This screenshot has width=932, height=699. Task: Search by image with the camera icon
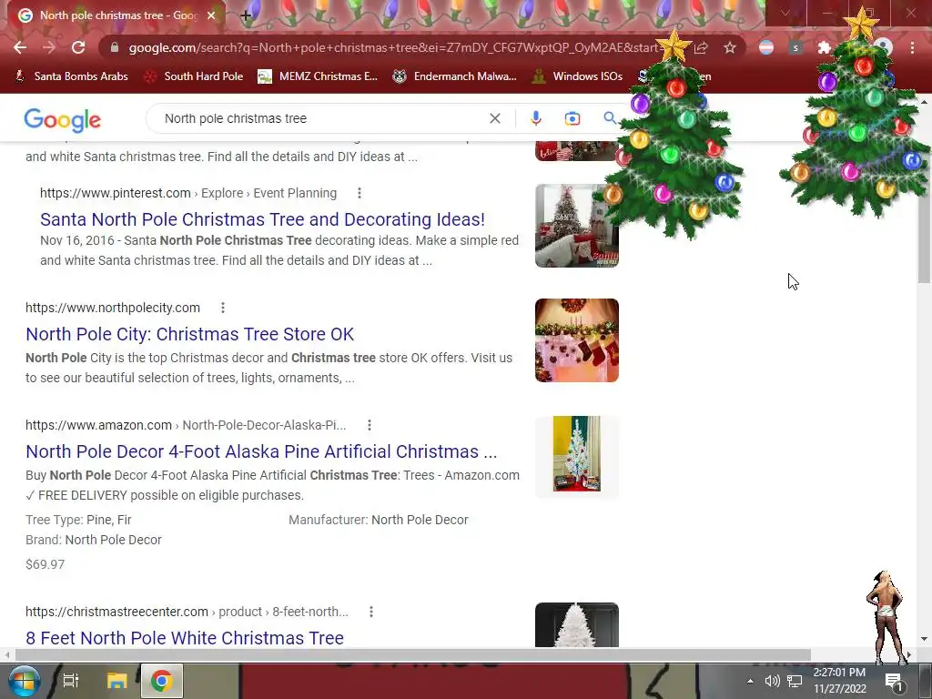pyautogui.click(x=572, y=118)
